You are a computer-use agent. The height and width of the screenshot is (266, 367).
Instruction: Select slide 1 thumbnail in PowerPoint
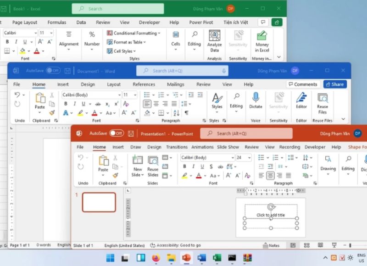point(99,202)
